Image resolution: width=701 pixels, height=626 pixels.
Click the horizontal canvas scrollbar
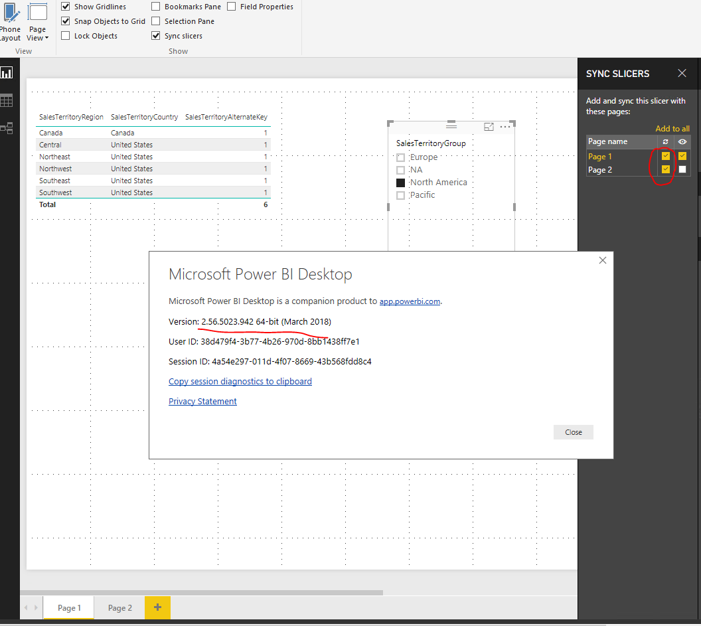click(x=202, y=592)
